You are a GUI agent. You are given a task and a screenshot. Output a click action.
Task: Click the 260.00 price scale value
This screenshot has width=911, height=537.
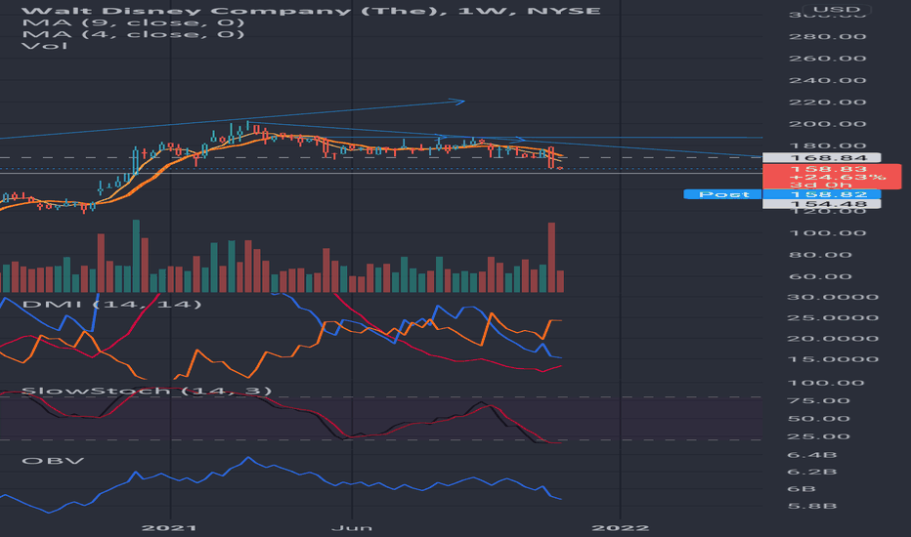827,59
